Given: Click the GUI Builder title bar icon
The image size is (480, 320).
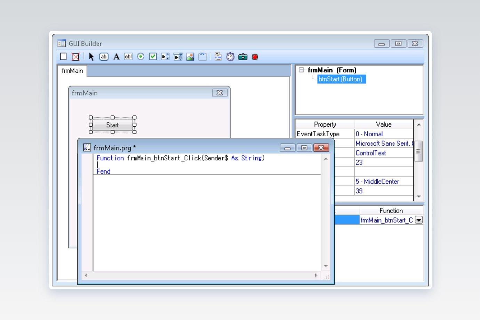Looking at the screenshot, I should 62,43.
